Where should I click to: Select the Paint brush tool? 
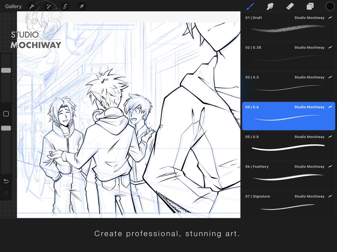[250, 6]
